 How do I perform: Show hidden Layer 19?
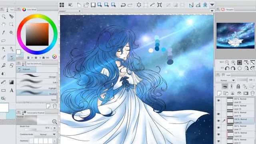[218, 107]
